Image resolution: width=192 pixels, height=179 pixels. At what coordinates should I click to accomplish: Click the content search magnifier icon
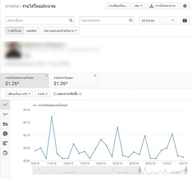pyautogui.click(x=71, y=20)
